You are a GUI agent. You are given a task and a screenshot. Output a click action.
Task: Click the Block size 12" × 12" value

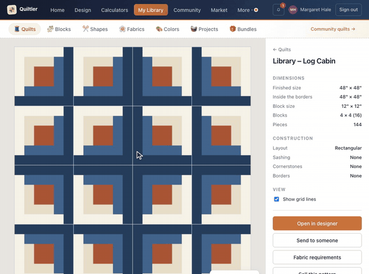coord(351,106)
